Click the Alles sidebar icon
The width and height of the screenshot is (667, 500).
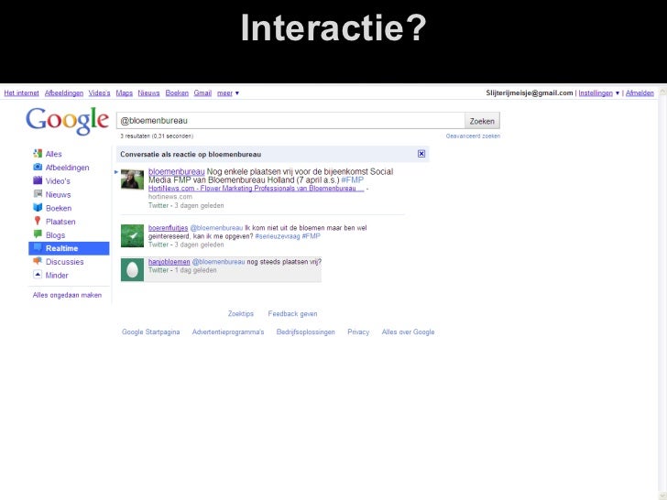click(38, 154)
